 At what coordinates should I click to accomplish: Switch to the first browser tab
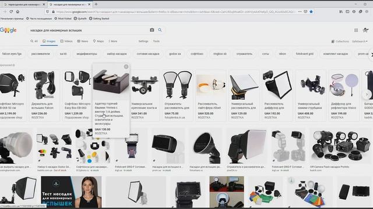23,4
